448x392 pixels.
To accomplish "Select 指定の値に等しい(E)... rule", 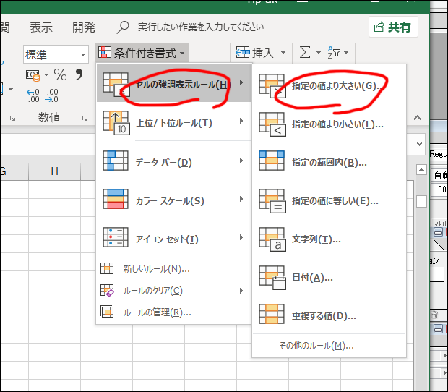I will tap(329, 201).
